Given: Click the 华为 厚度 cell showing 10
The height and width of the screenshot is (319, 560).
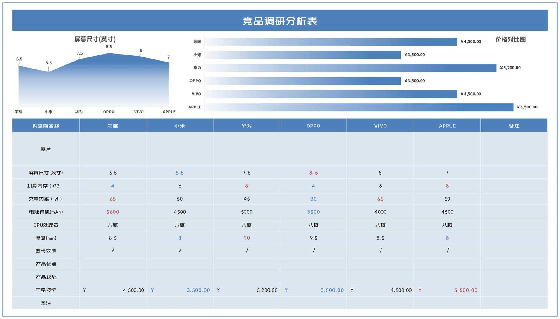Looking at the screenshot, I should pyautogui.click(x=246, y=238).
